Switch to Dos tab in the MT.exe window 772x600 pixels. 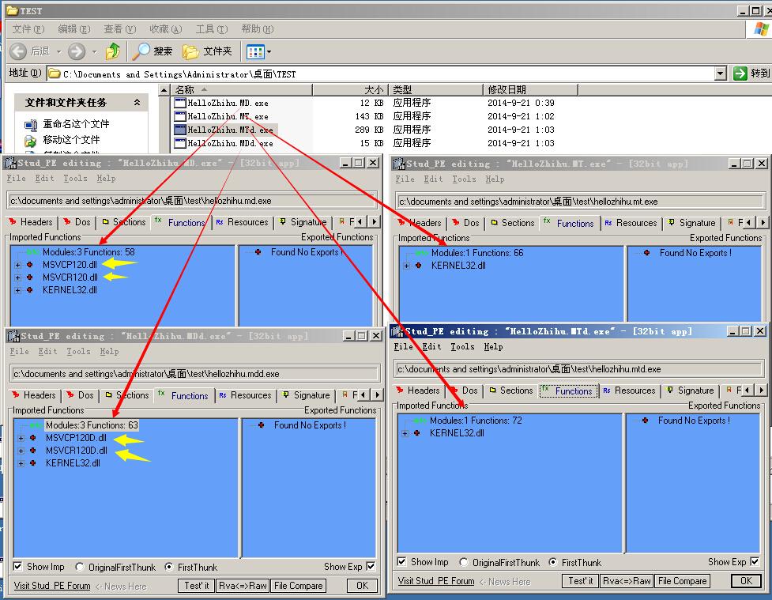tap(465, 223)
